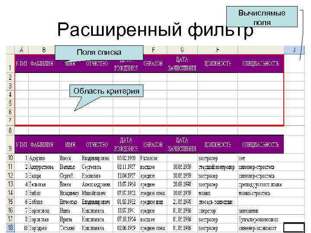Click first name cell Наталья
The width and height of the screenshot is (311, 233).
pos(70,167)
